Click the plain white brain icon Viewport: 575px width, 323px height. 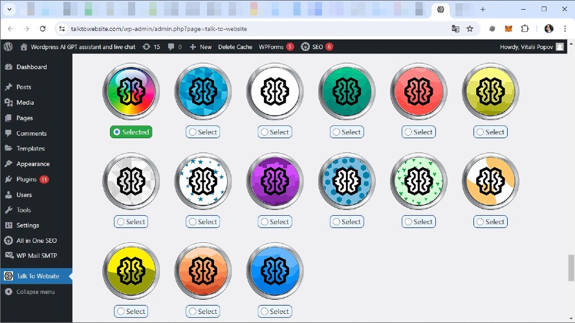[x=275, y=92]
